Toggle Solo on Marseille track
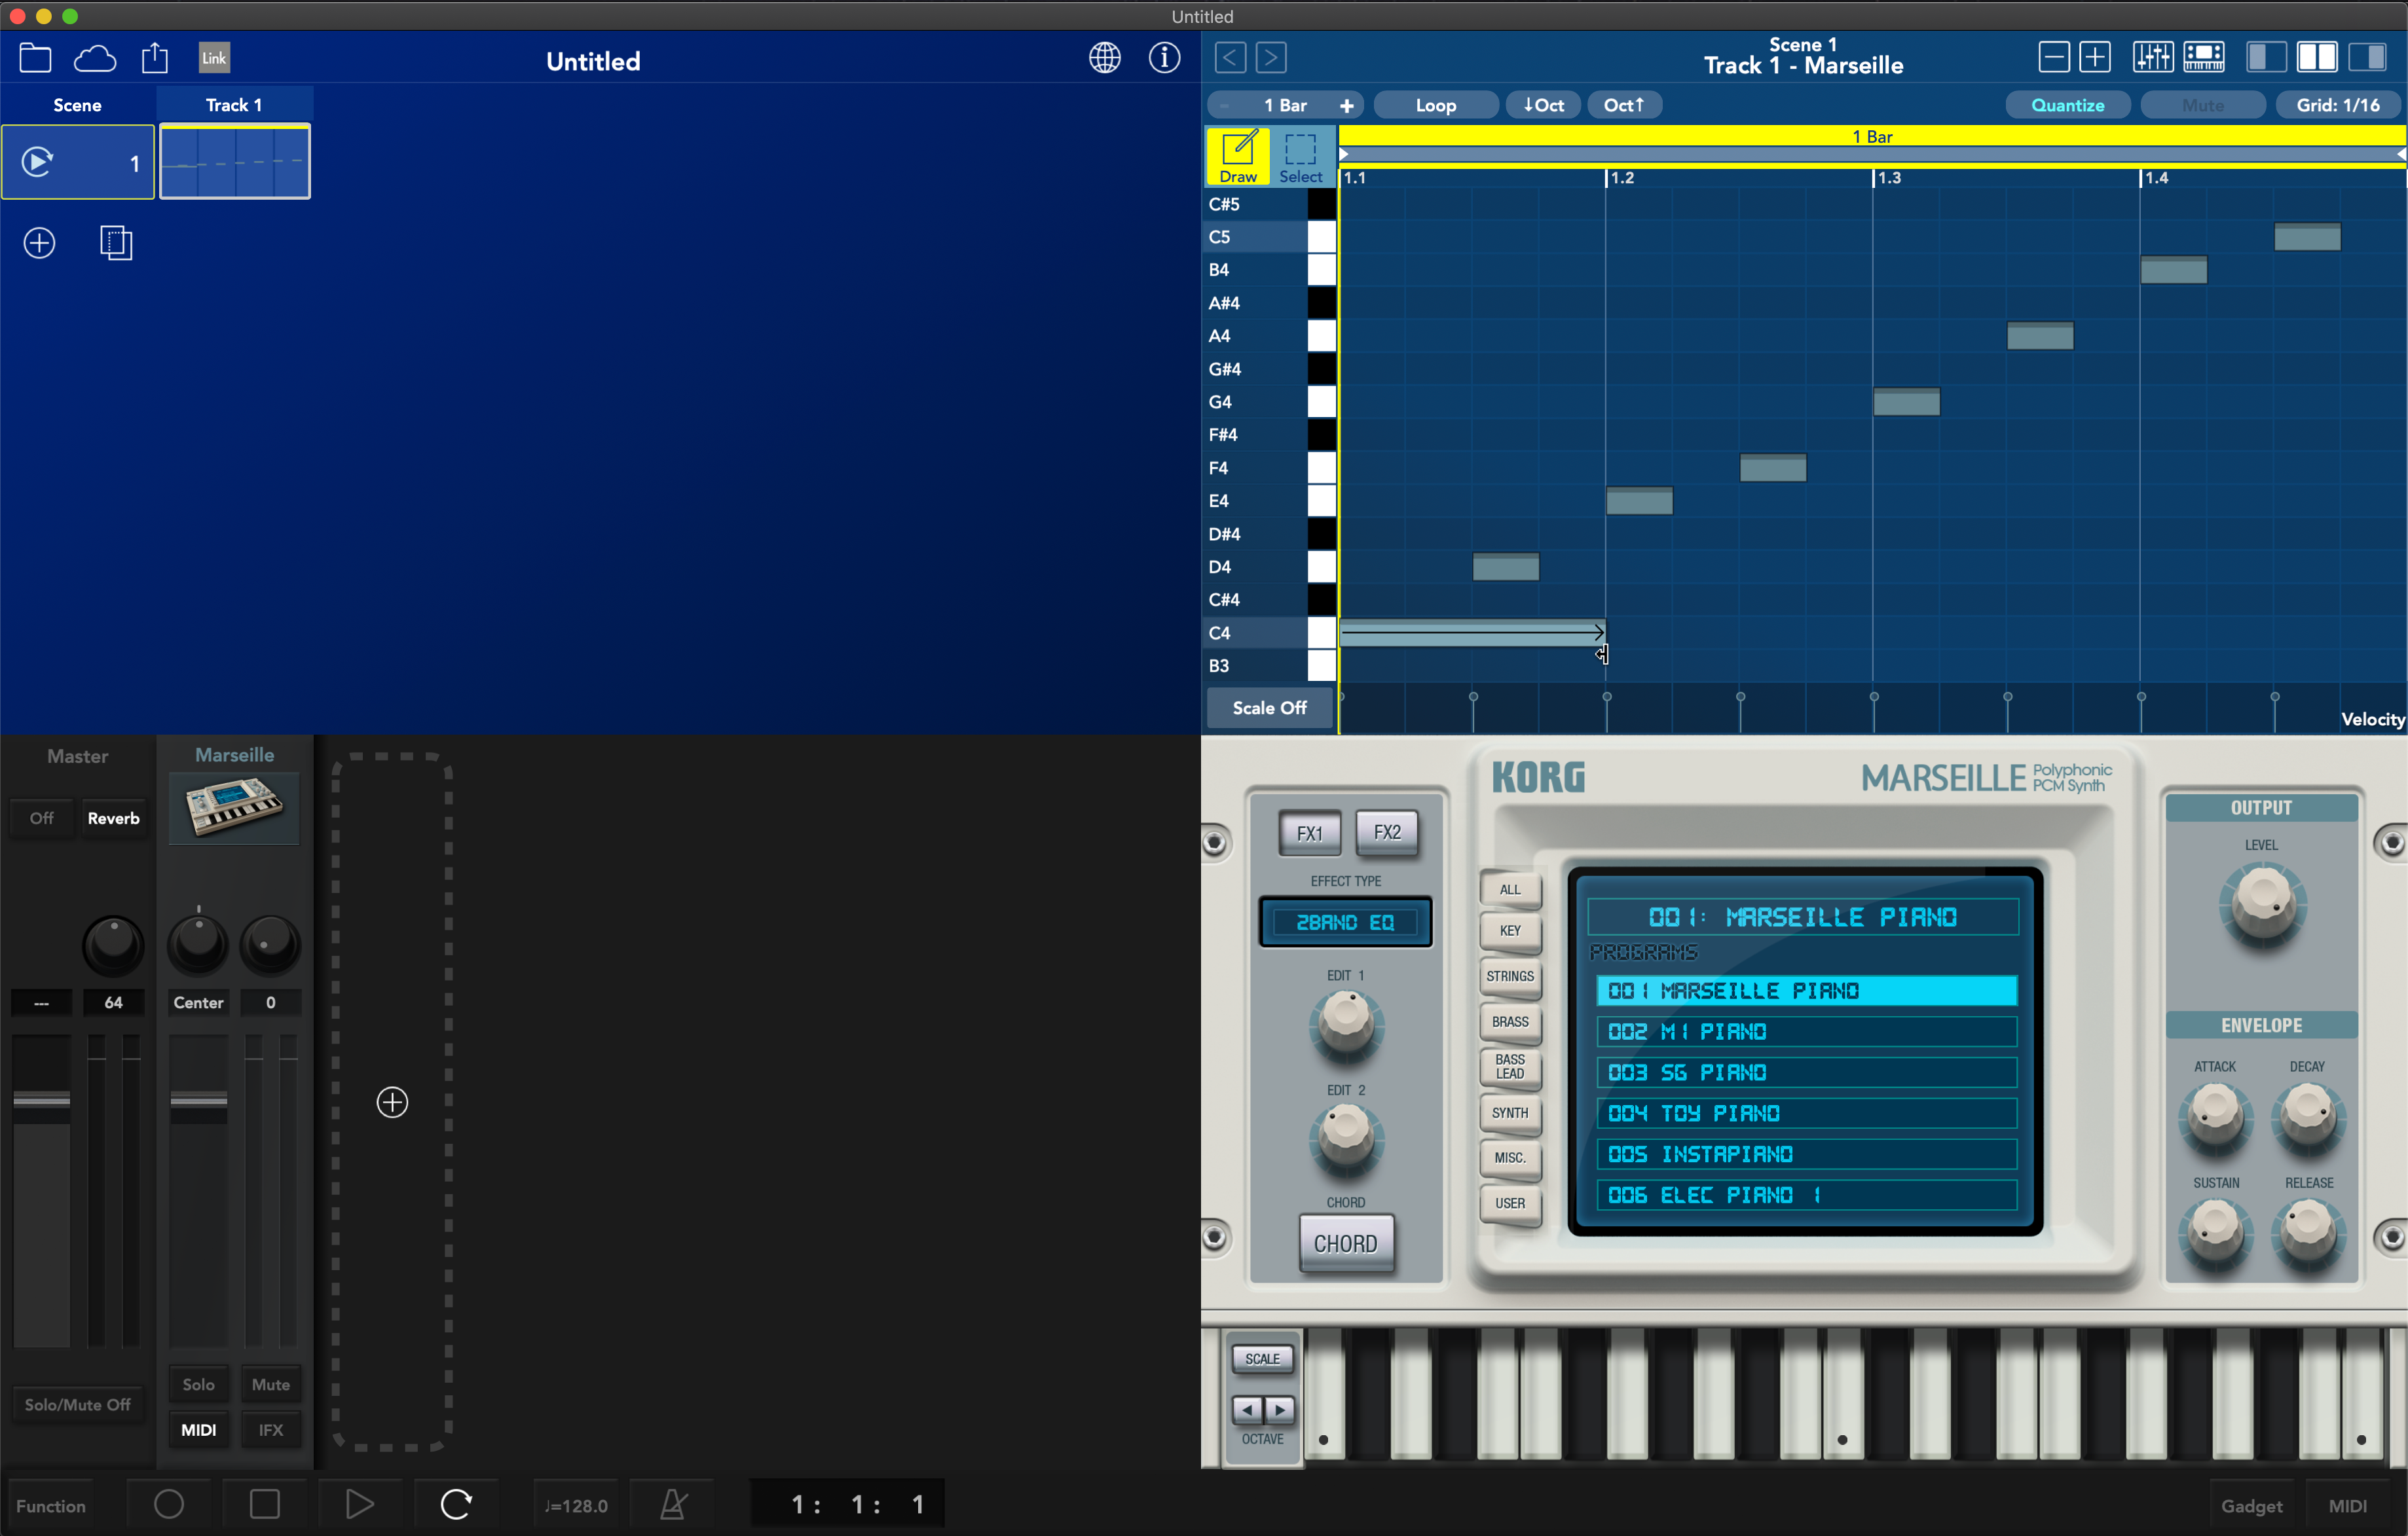This screenshot has height=1536, width=2408. coord(198,1384)
